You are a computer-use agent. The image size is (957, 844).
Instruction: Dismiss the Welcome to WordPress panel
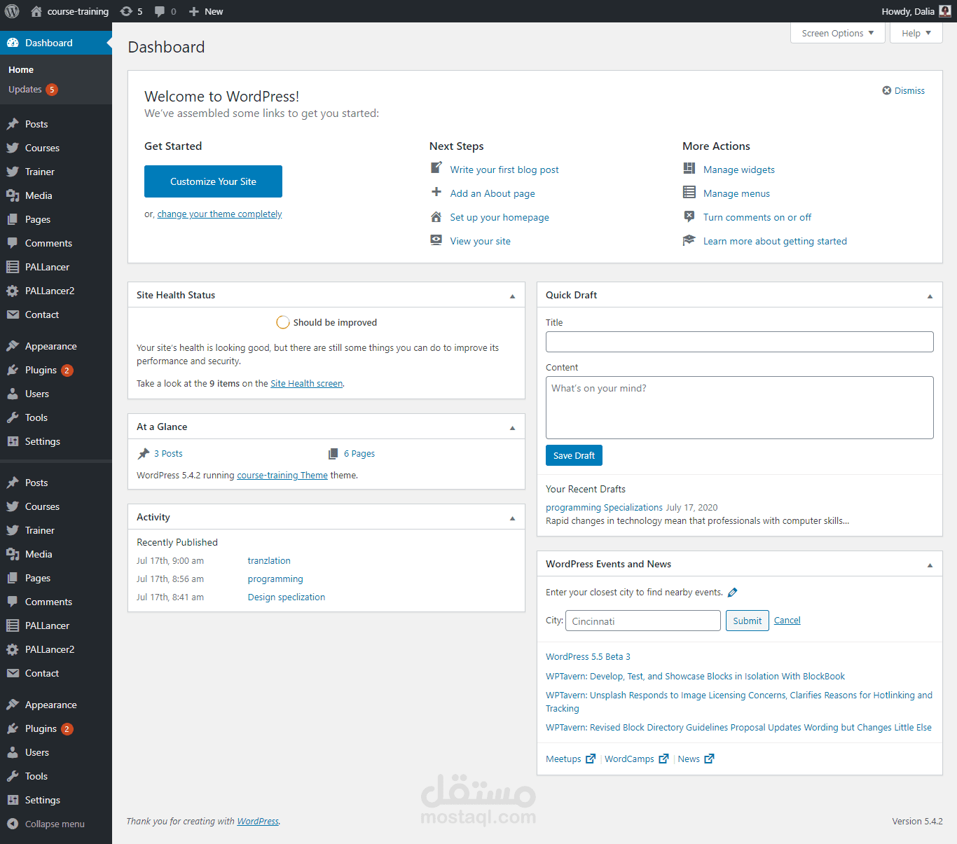[x=903, y=90]
